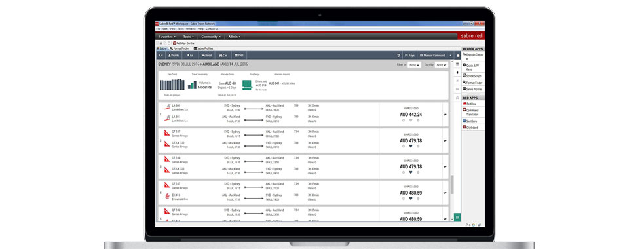Click the Manual Command button

pyautogui.click(x=432, y=55)
